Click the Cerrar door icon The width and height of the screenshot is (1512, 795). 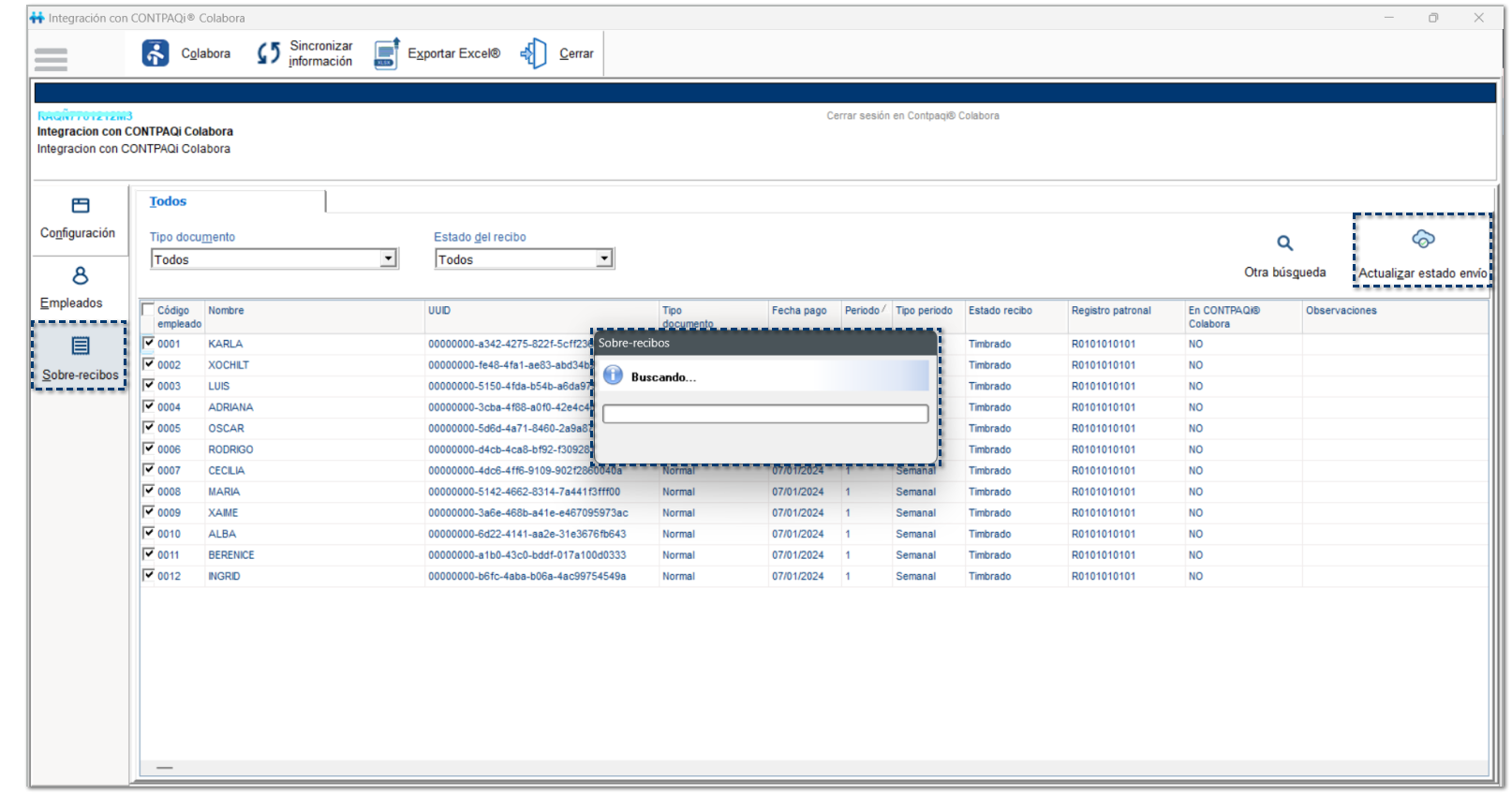tap(534, 53)
